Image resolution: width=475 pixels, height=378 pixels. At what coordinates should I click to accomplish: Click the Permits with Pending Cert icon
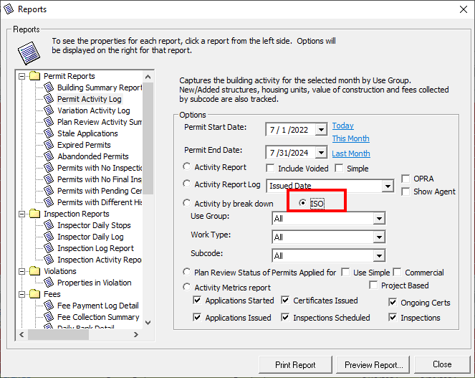pyautogui.click(x=49, y=191)
